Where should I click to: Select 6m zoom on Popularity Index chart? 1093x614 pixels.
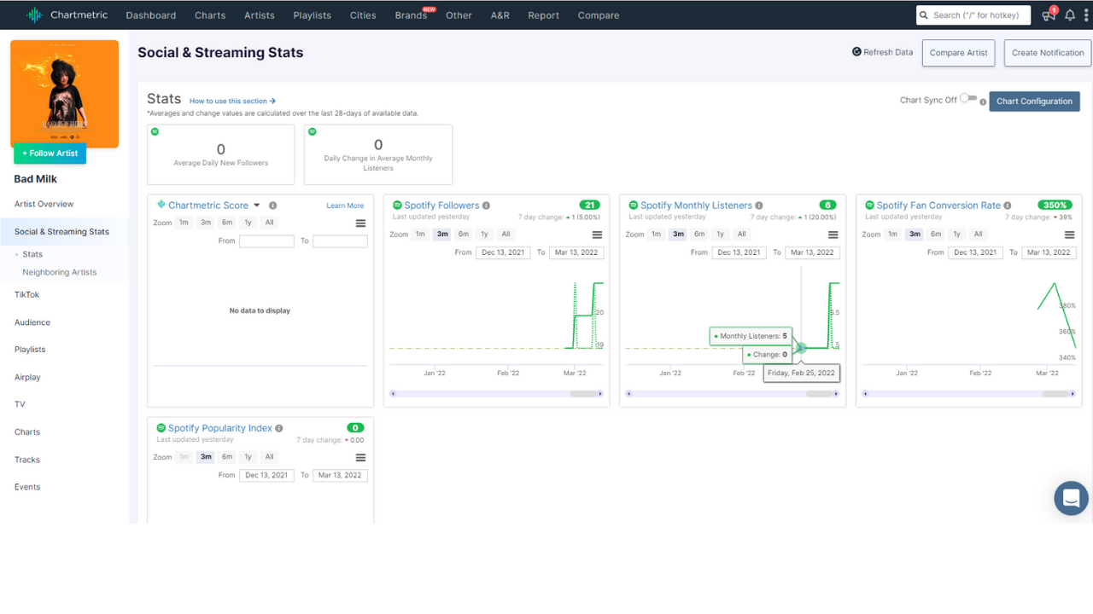tap(227, 457)
